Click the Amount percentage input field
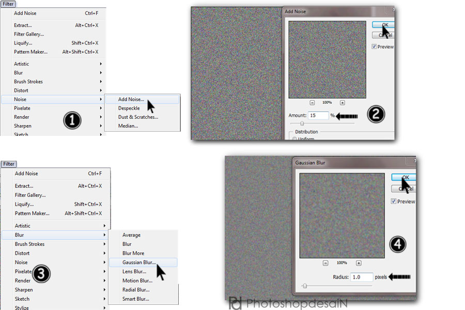This screenshot has height=310, width=465. pos(318,116)
